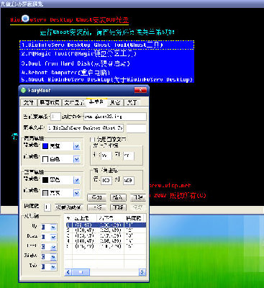Expand the gray color dropdown

76,193
